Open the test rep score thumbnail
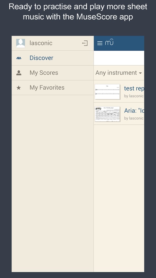Viewport: 156px width, 278px height. click(x=107, y=92)
